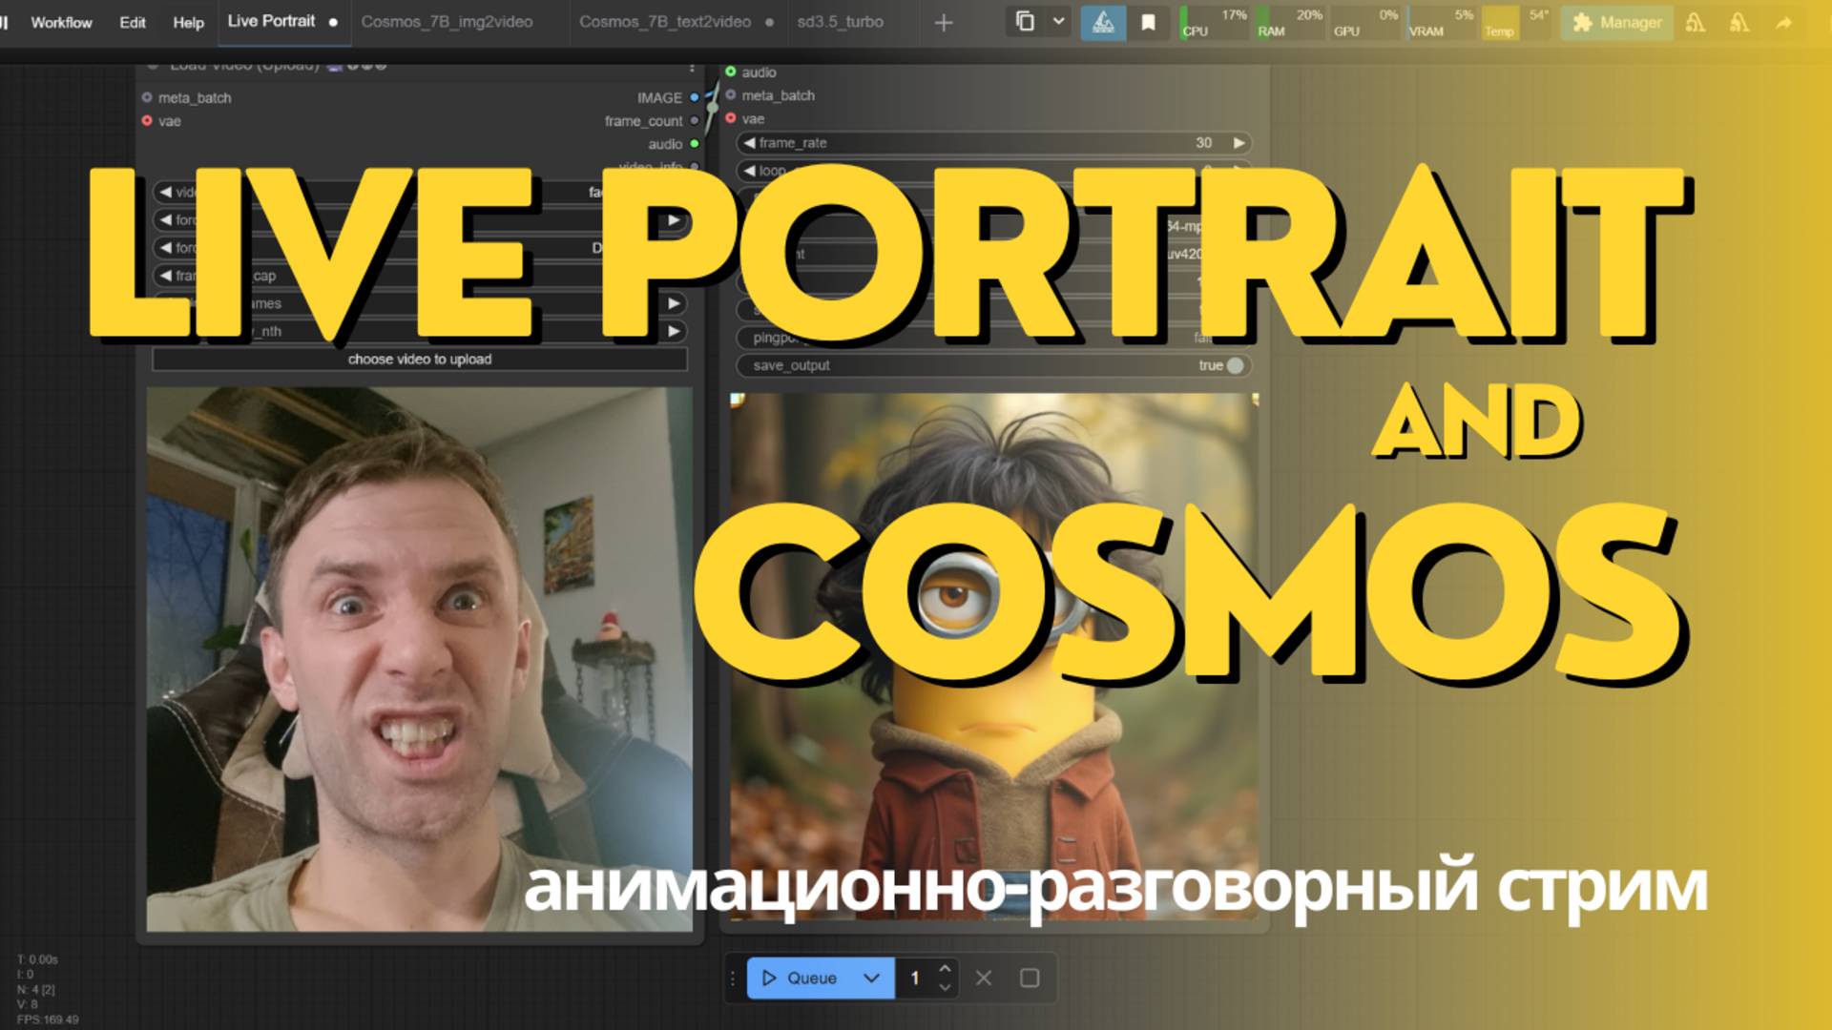1832x1030 pixels.
Task: Click the first broom-like icon right of Manager
Action: (x=1696, y=23)
